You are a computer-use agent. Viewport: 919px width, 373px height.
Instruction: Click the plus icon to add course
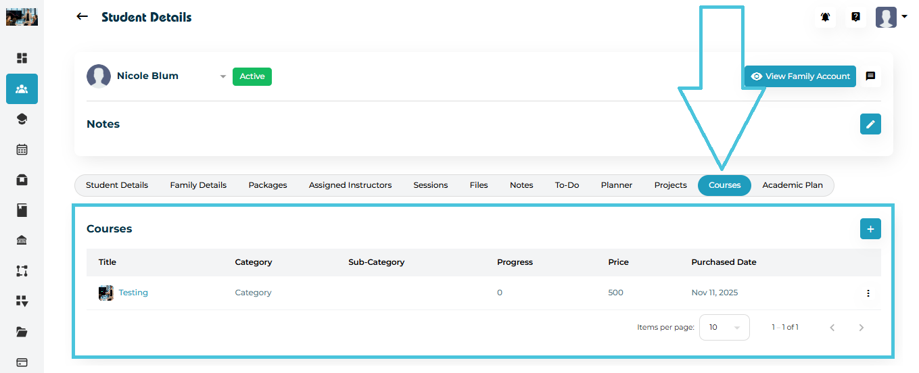[870, 229]
